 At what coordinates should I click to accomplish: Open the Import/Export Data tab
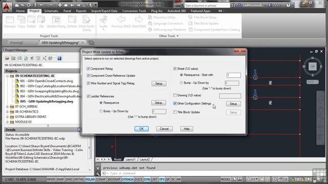tap(104, 11)
